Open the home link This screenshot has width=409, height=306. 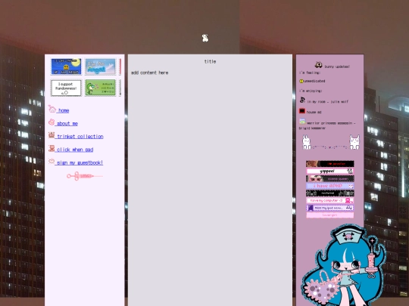click(64, 110)
